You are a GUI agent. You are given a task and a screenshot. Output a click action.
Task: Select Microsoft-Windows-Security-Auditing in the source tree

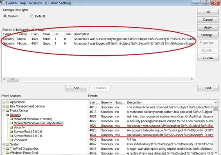[x=38, y=123]
